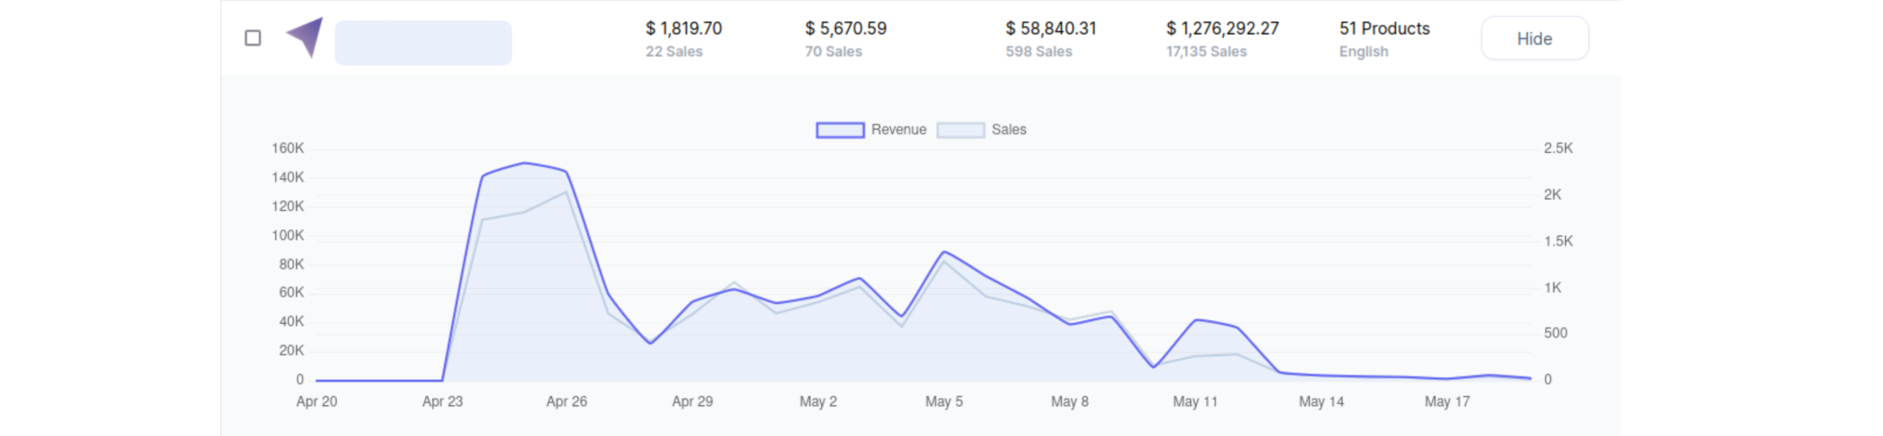Click the Sales legend color box
This screenshot has width=1883, height=436.
(960, 130)
